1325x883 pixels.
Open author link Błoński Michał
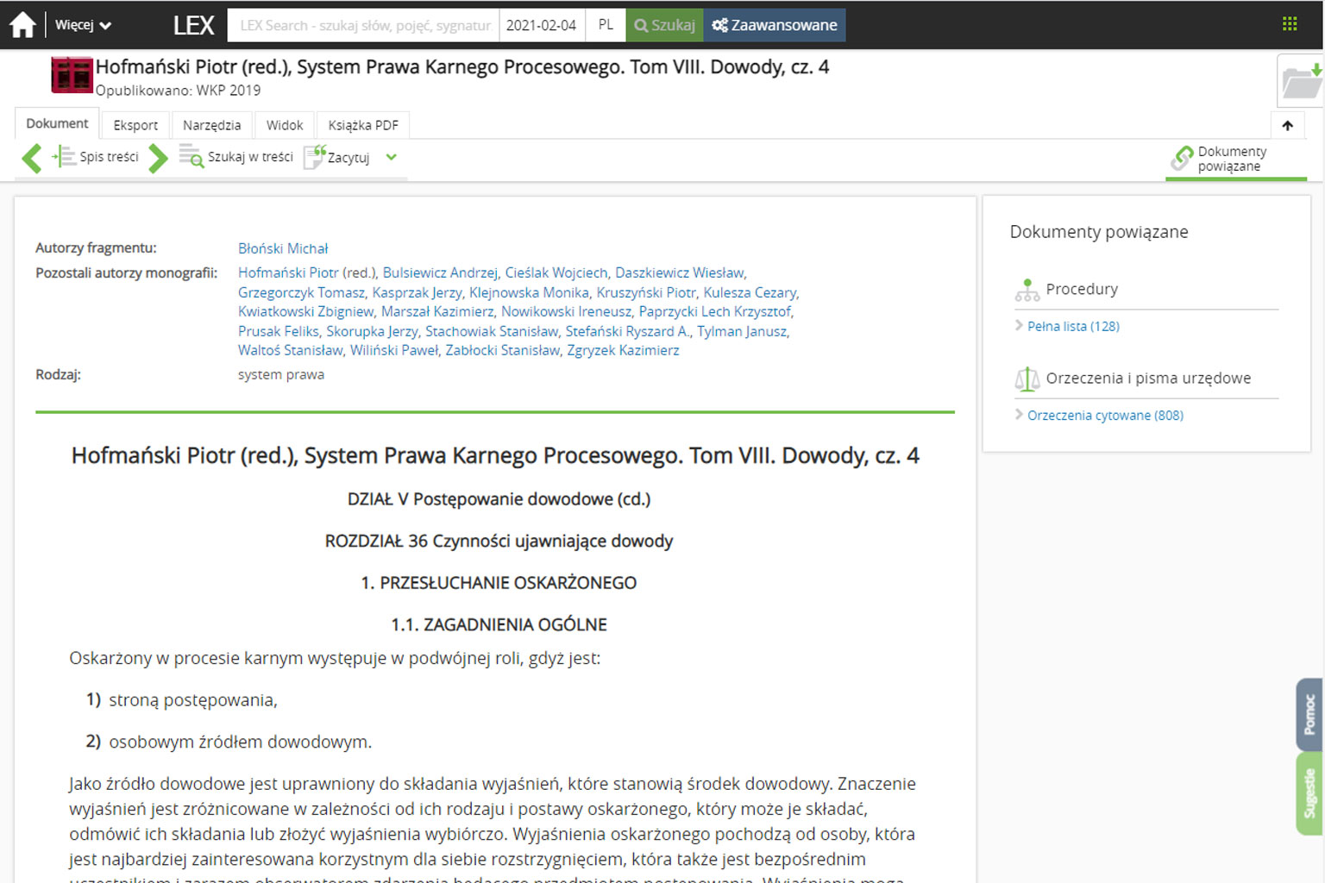click(x=283, y=248)
